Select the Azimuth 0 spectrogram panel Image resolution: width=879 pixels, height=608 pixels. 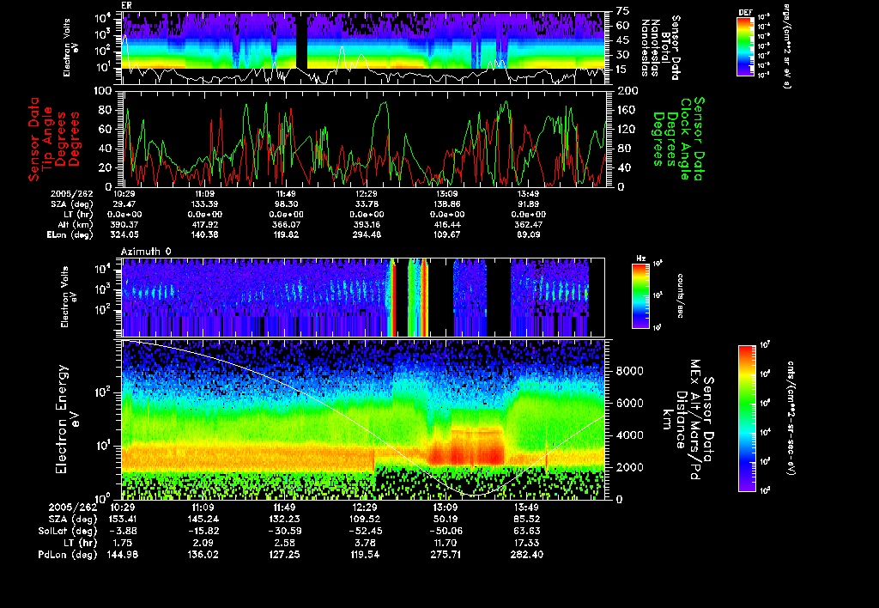[x=364, y=297]
